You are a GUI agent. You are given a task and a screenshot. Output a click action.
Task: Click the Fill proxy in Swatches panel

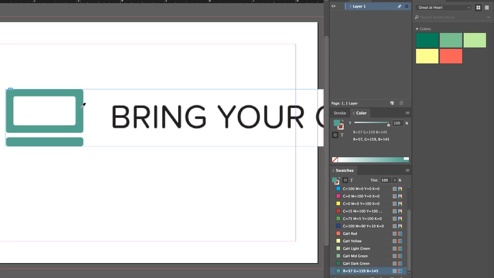click(334, 180)
